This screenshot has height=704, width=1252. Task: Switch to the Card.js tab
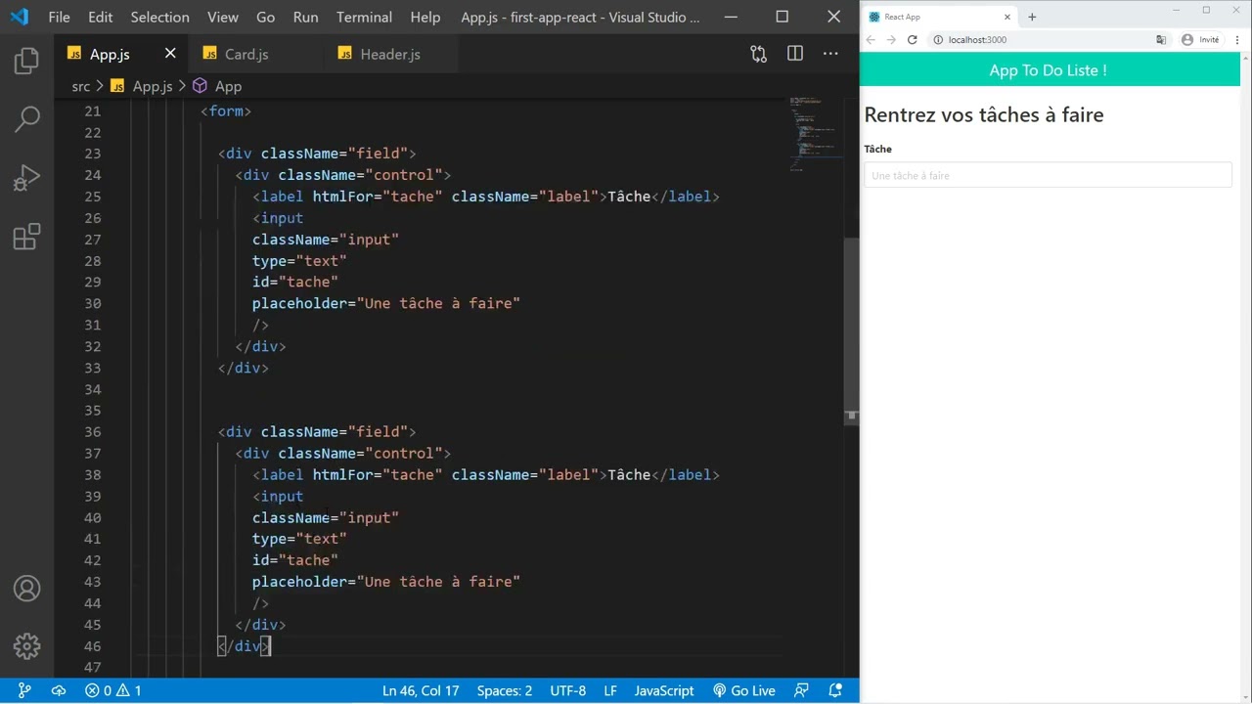246,54
